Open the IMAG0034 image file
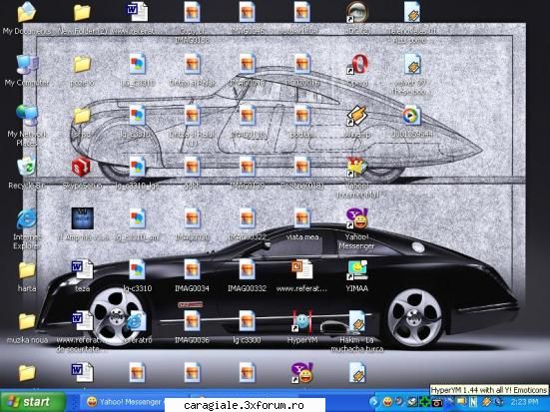Image resolution: width=550 pixels, height=412 pixels. [192, 270]
